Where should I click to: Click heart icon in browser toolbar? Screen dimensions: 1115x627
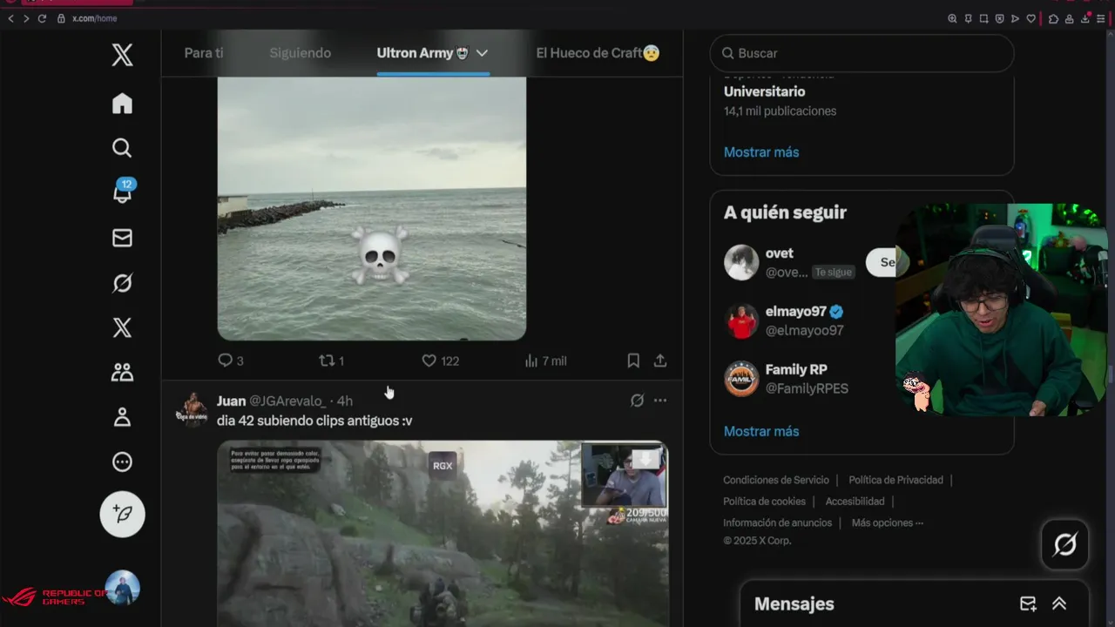(1031, 18)
